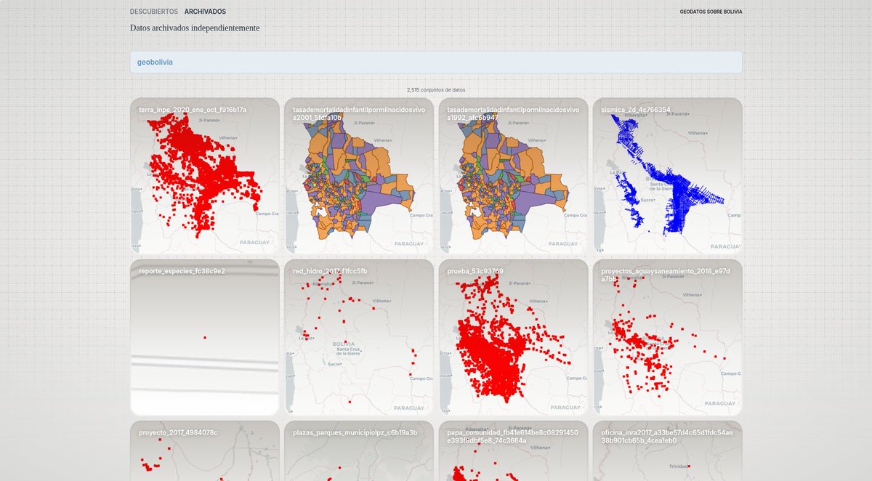Click the '2,515 conjuntos de datos' count text
This screenshot has height=481, width=872.
[436, 89]
